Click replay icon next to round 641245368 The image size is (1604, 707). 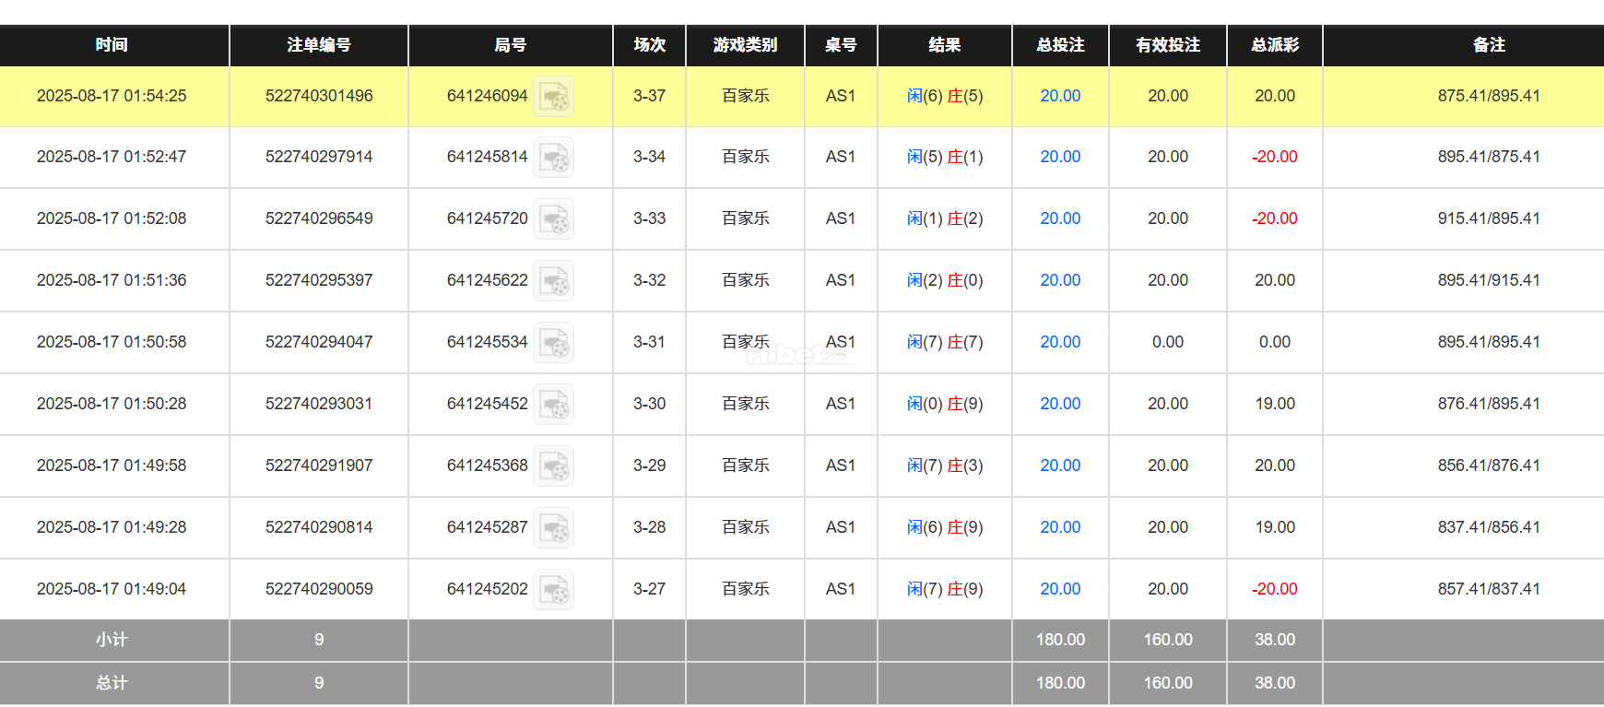click(x=554, y=466)
